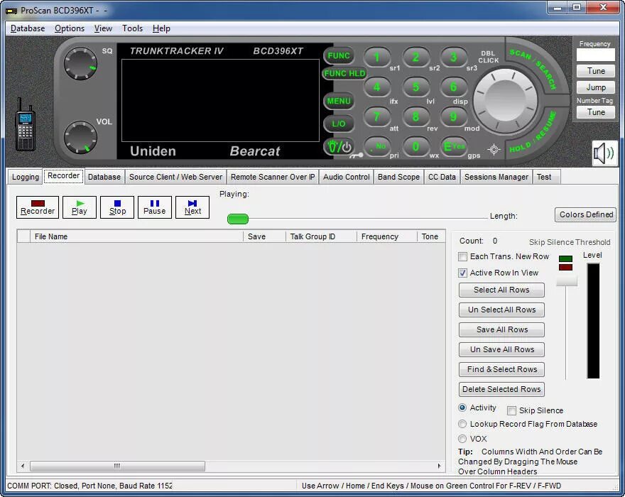
Task: Switch to the Band Scope tab
Action: (398, 177)
